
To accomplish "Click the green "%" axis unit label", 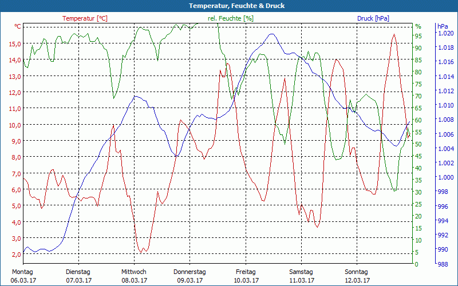I will point(418,26).
